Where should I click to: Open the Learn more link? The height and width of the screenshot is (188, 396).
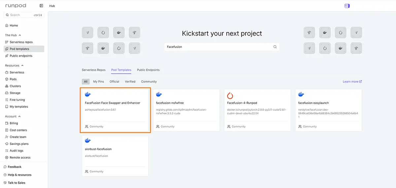coord(352,81)
